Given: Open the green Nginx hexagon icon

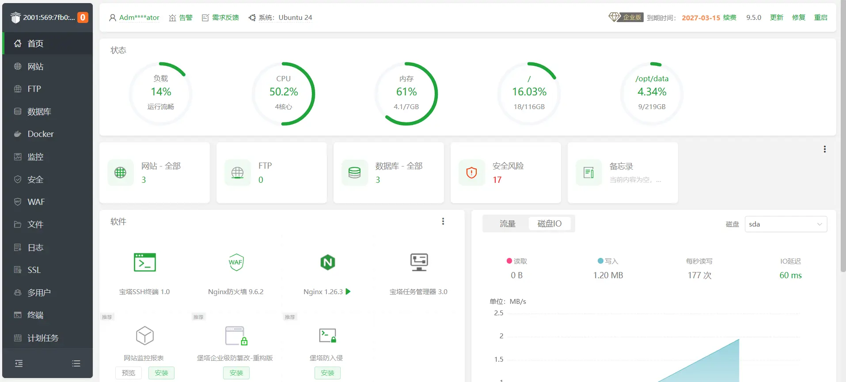Looking at the screenshot, I should (327, 262).
